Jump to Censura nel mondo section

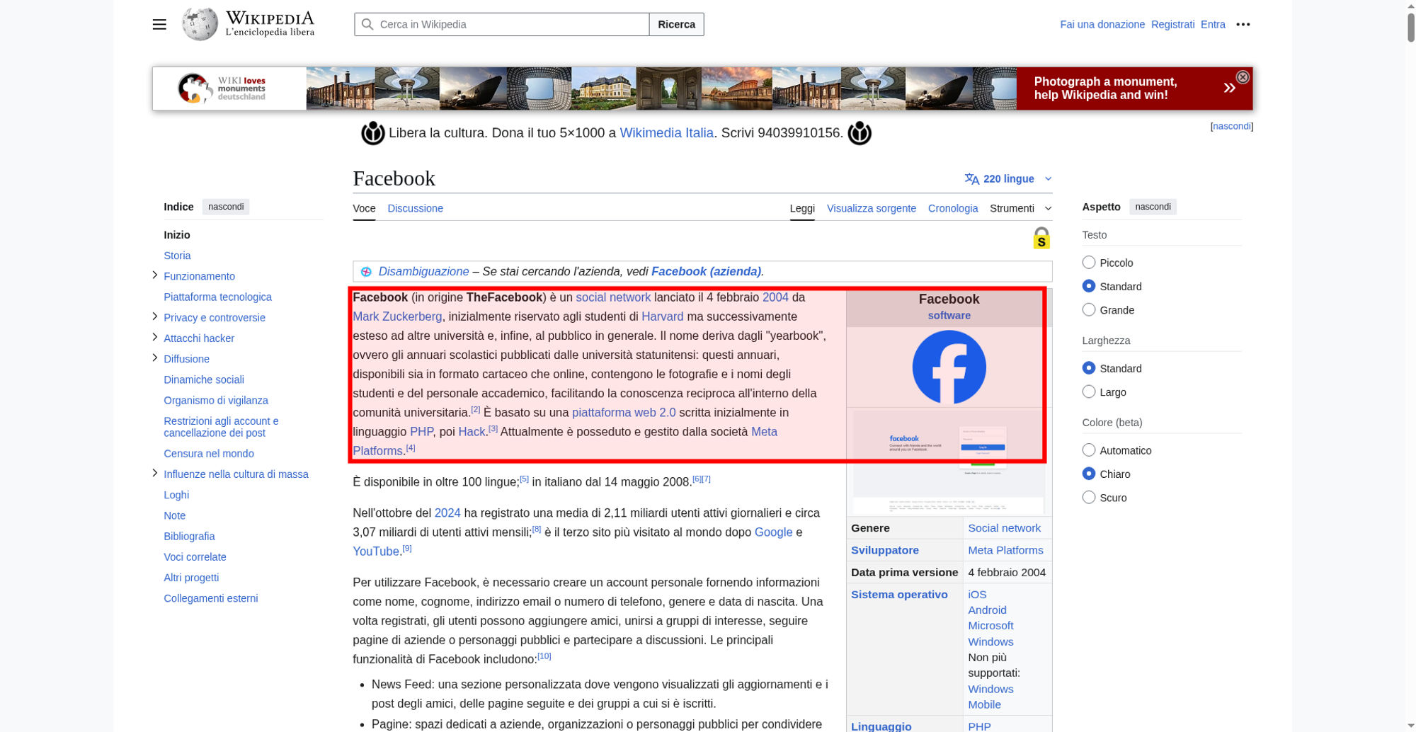tap(209, 453)
